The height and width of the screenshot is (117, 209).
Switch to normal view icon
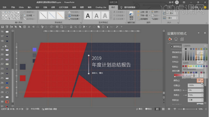(158, 109)
